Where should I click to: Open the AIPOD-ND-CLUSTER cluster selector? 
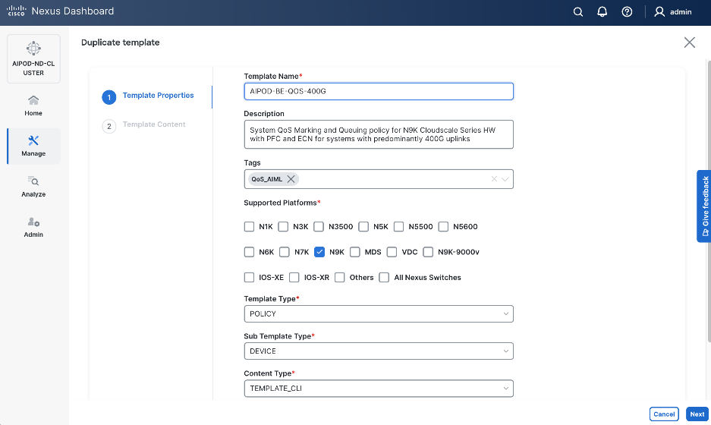pyautogui.click(x=33, y=59)
